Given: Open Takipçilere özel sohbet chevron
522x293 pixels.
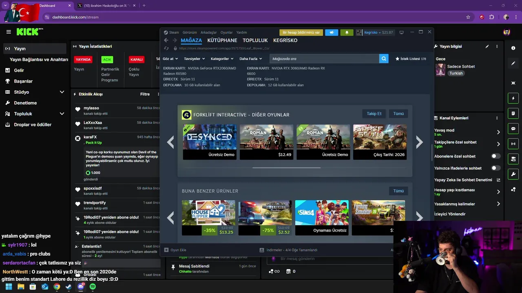Looking at the screenshot, I should click(x=498, y=144).
